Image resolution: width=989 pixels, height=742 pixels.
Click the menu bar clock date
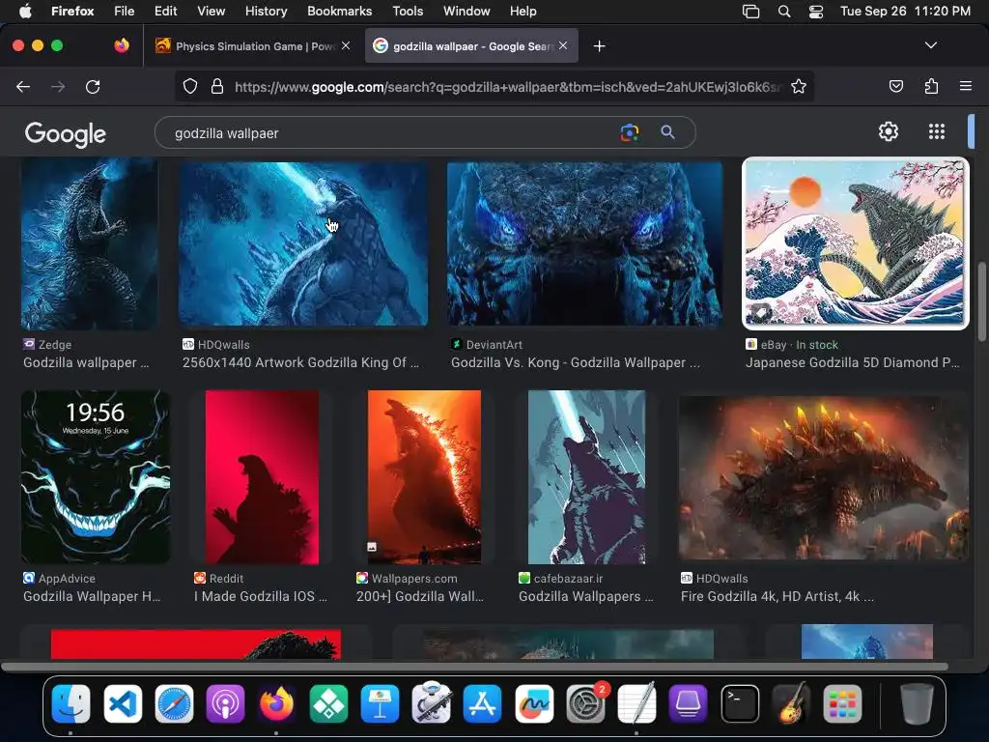905,12
